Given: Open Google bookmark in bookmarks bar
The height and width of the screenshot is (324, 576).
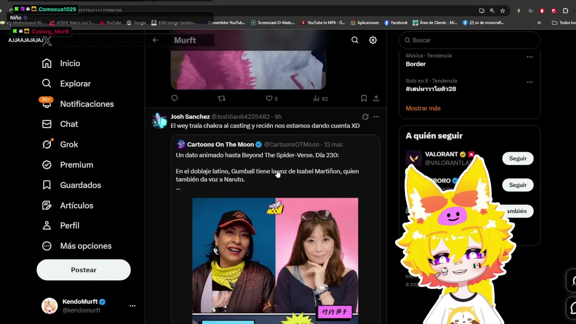Looking at the screenshot, I should (136, 22).
